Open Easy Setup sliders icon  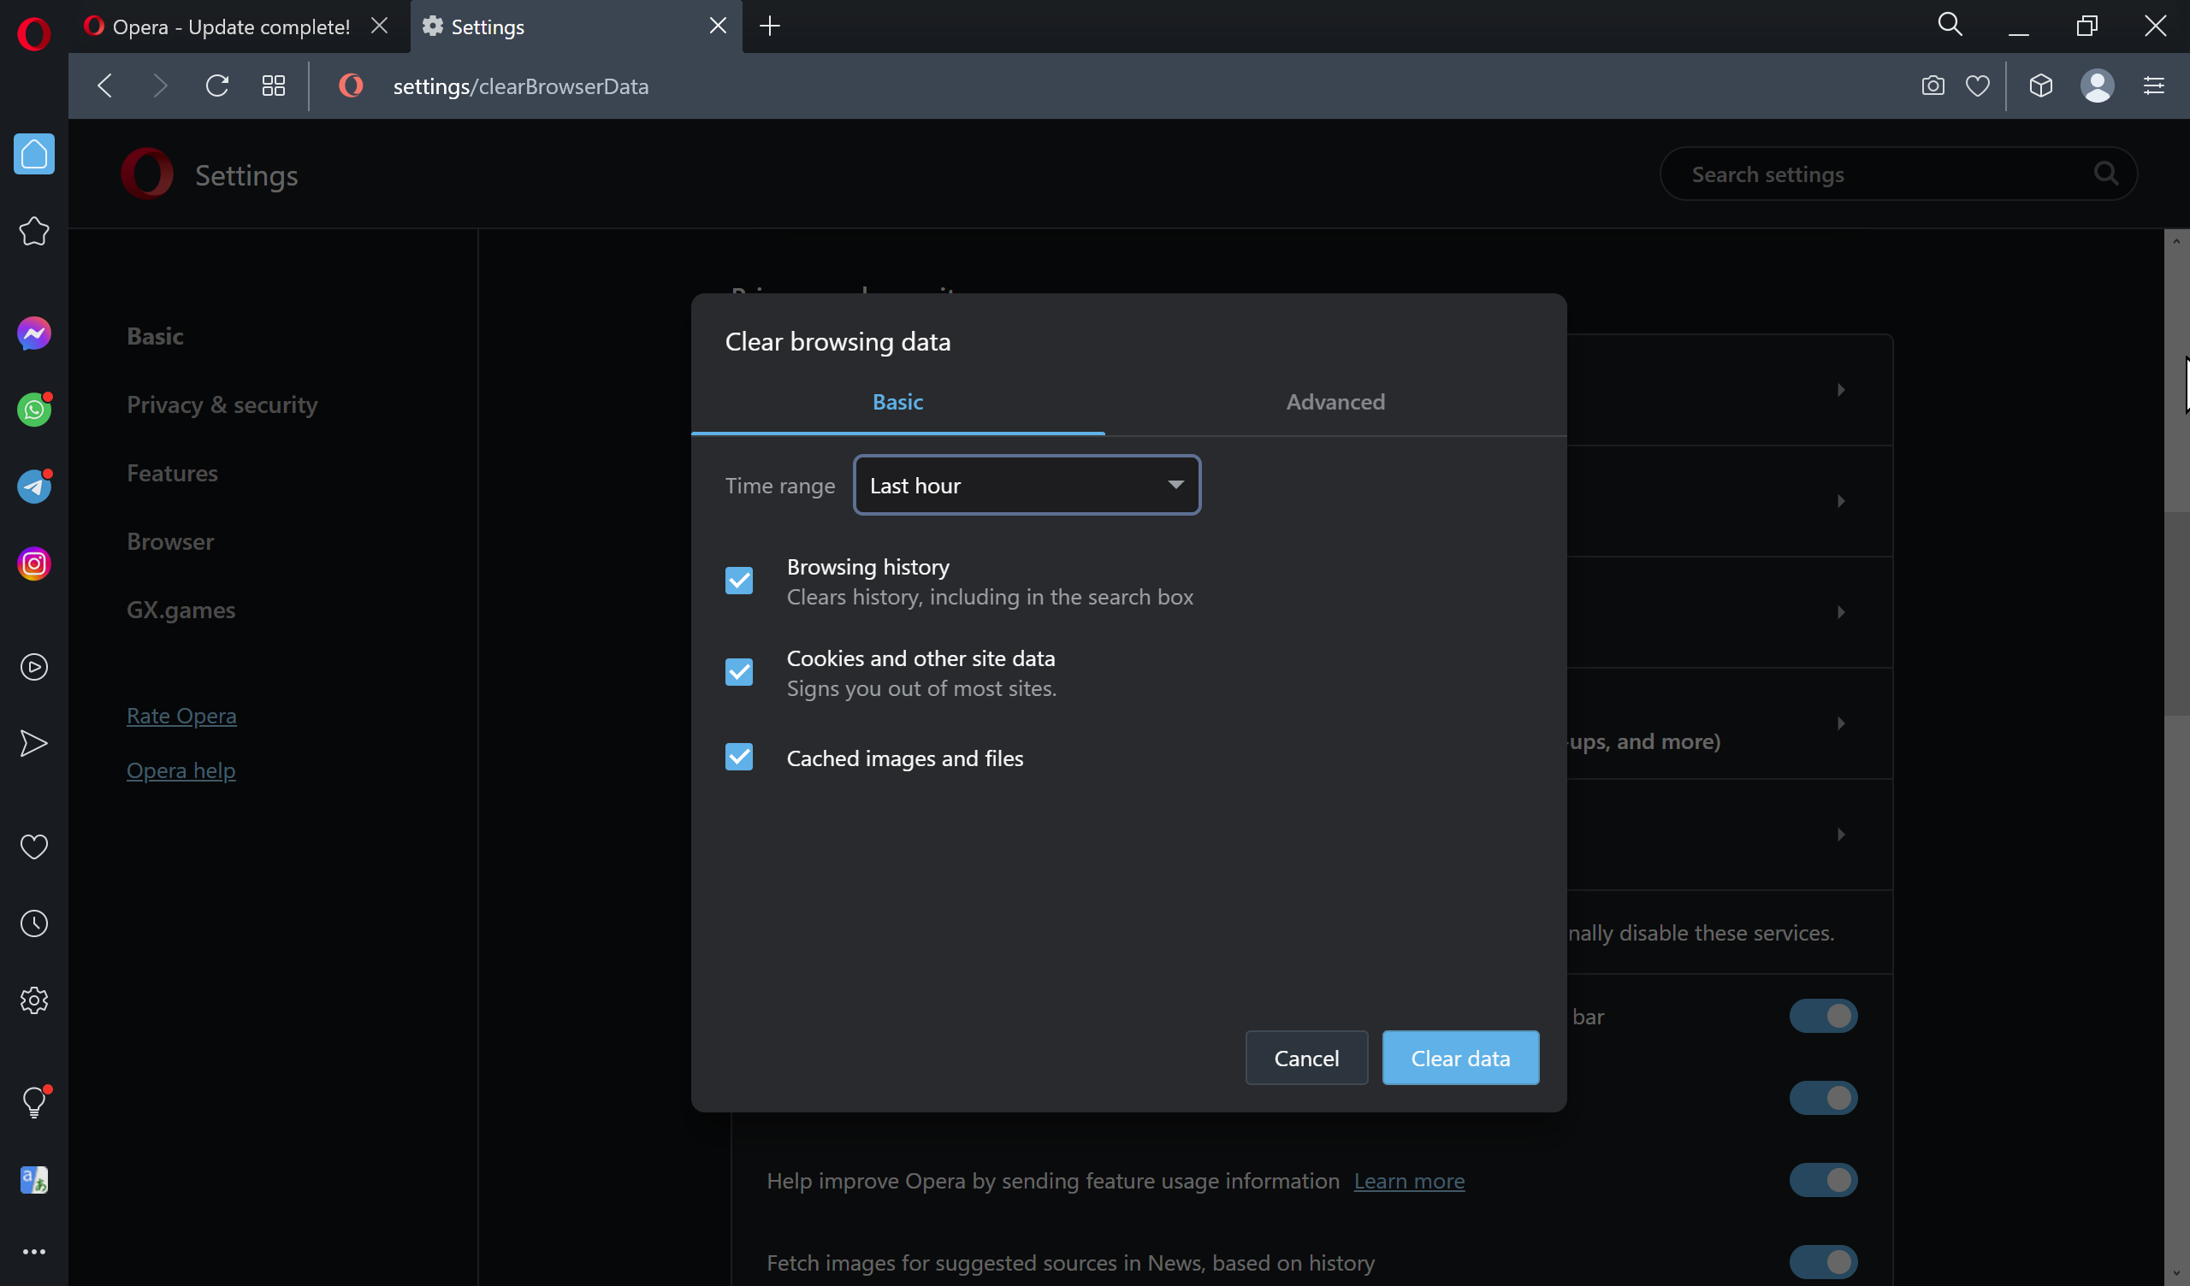(x=2153, y=86)
